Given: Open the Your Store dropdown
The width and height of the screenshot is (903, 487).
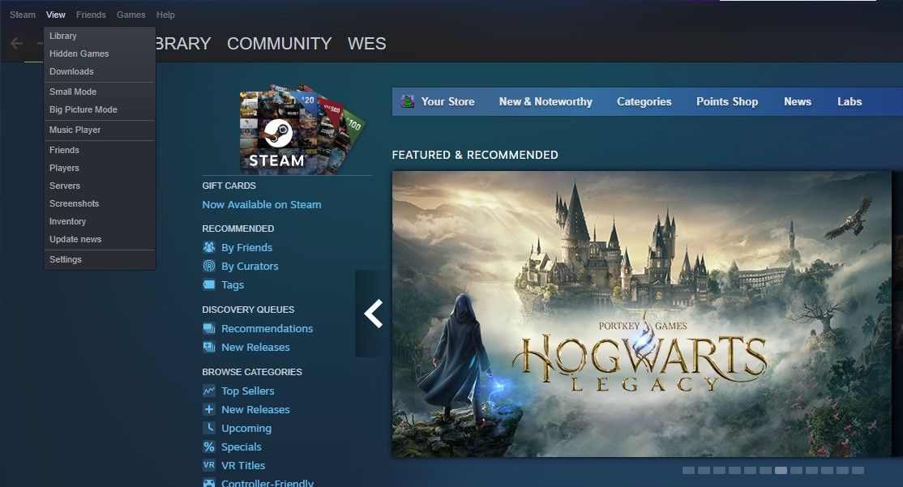Looking at the screenshot, I should (447, 101).
